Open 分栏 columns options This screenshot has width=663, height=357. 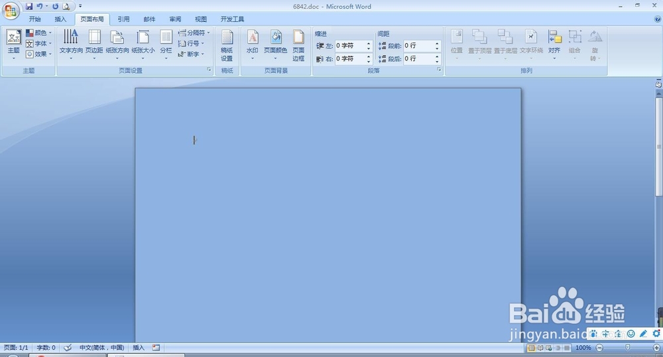166,44
